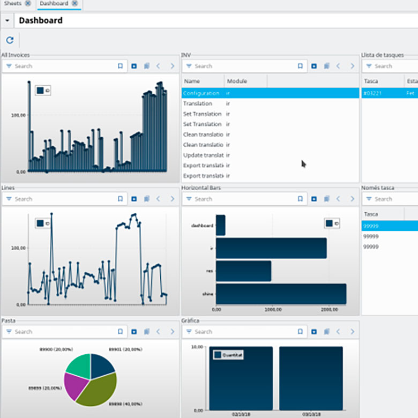This screenshot has width=418, height=418.
Task: Click bookmark icon in Gràfica search field
Action: 300,332
